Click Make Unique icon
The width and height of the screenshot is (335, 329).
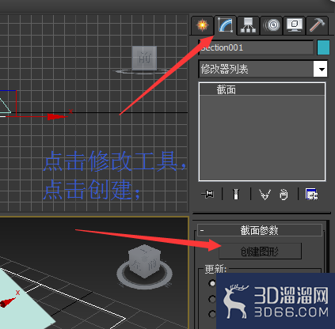tap(265, 195)
